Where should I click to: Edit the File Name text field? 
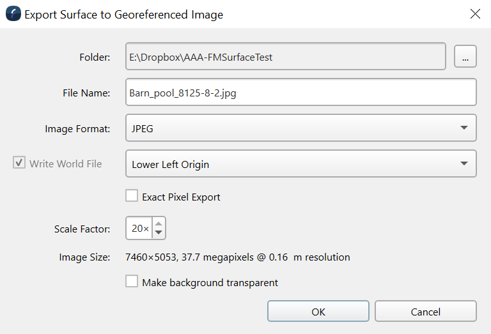click(x=300, y=93)
